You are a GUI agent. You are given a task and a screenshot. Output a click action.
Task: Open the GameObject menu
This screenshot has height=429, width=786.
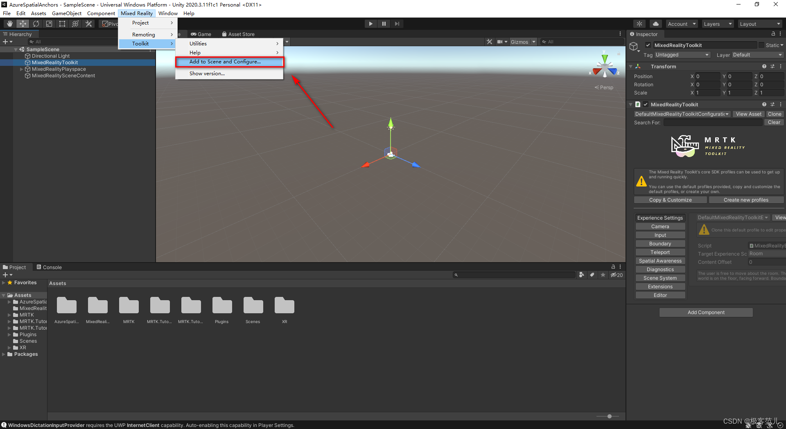(x=67, y=13)
